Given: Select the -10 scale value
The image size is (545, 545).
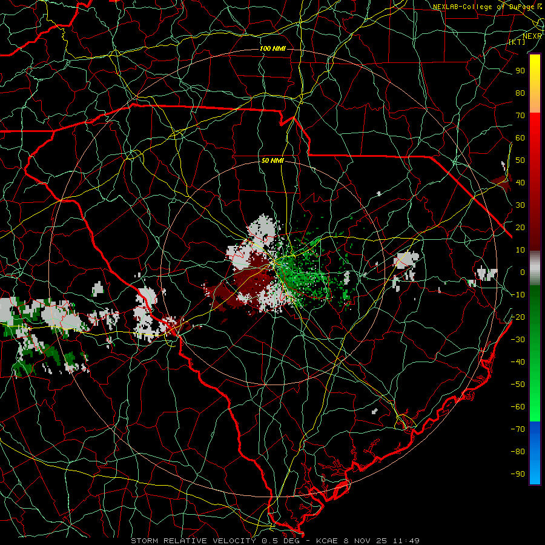Looking at the screenshot, I should pyautogui.click(x=518, y=295).
